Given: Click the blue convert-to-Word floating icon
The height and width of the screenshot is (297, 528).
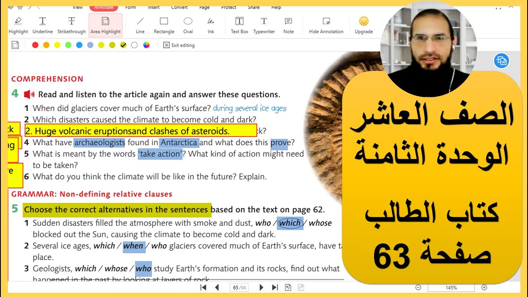Looking at the screenshot, I should [502, 61].
